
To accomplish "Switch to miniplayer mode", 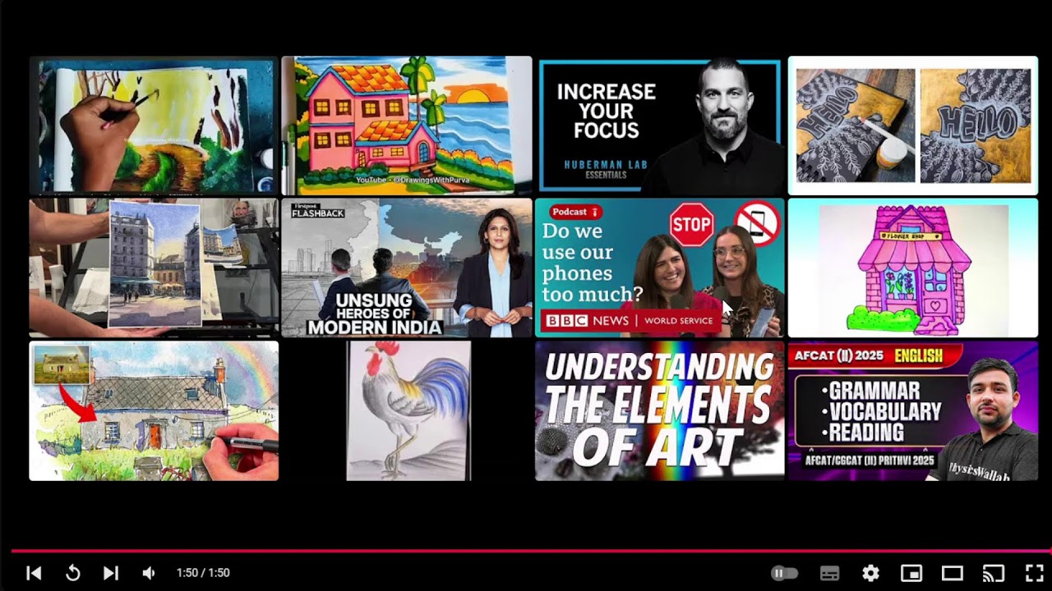I will point(911,573).
